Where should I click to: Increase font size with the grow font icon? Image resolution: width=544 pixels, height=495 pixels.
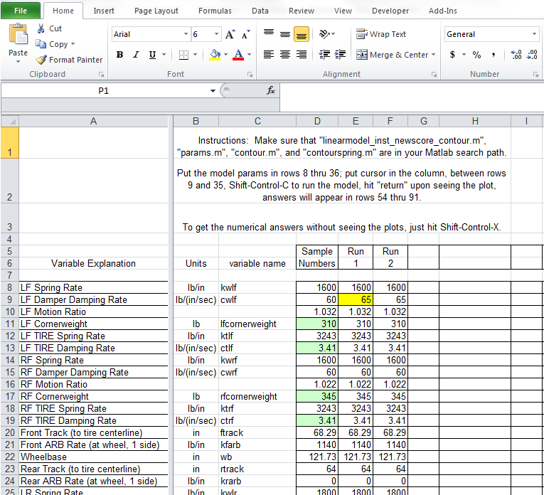(x=230, y=34)
